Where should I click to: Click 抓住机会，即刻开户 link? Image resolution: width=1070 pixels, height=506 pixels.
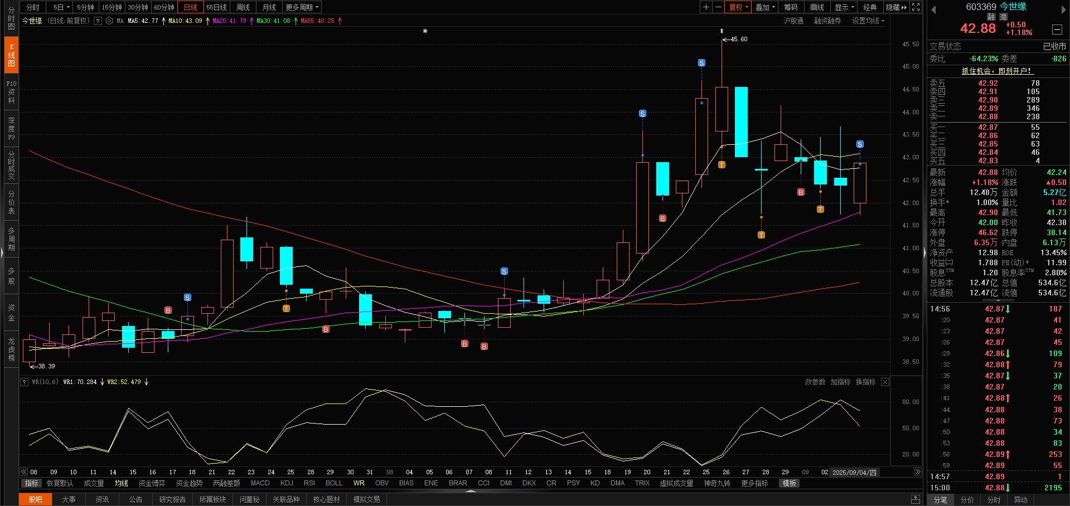click(998, 71)
